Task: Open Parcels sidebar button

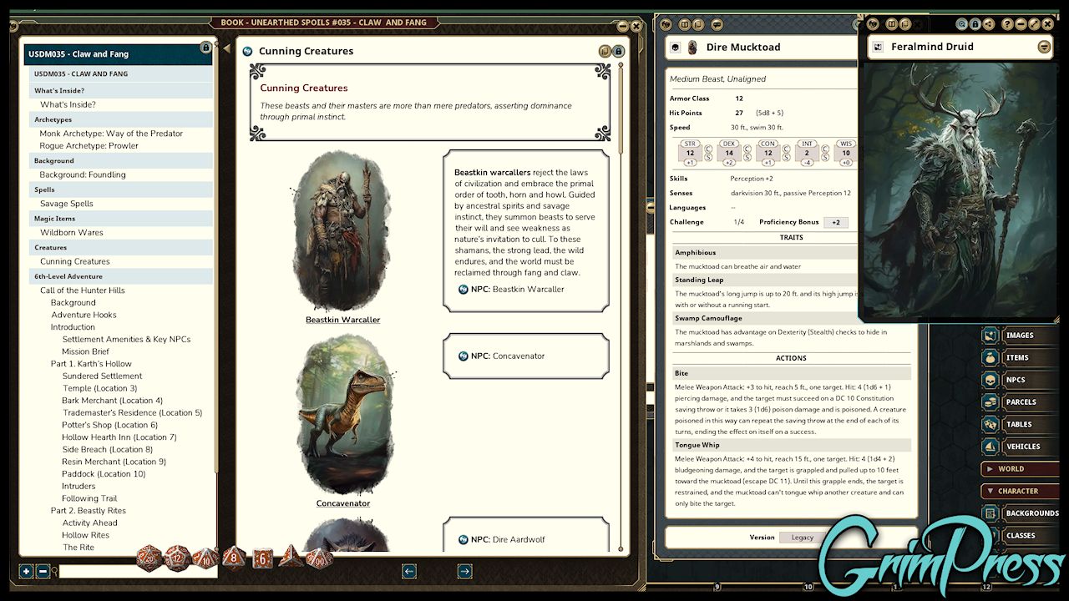Action: click(1020, 402)
